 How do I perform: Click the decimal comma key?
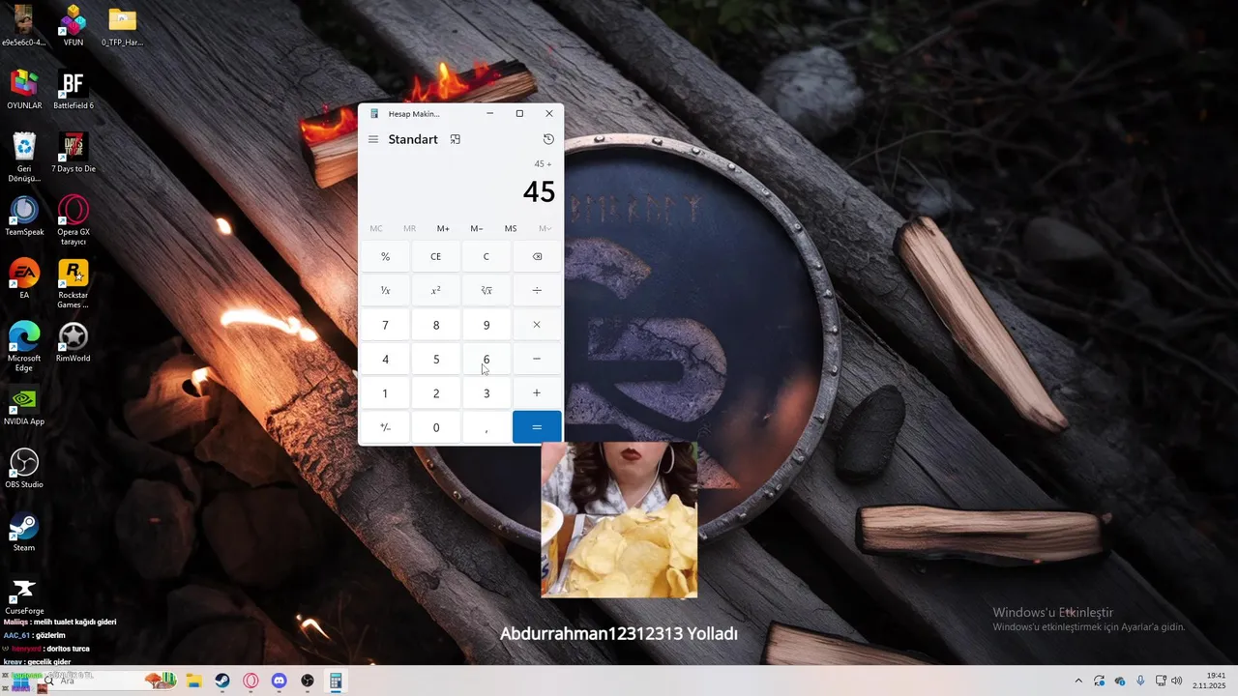486,427
